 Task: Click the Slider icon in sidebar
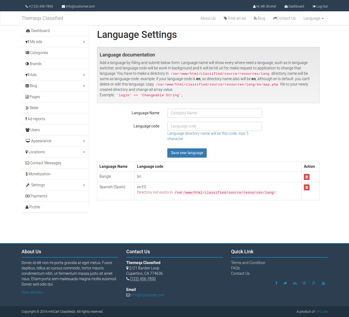click(27, 108)
